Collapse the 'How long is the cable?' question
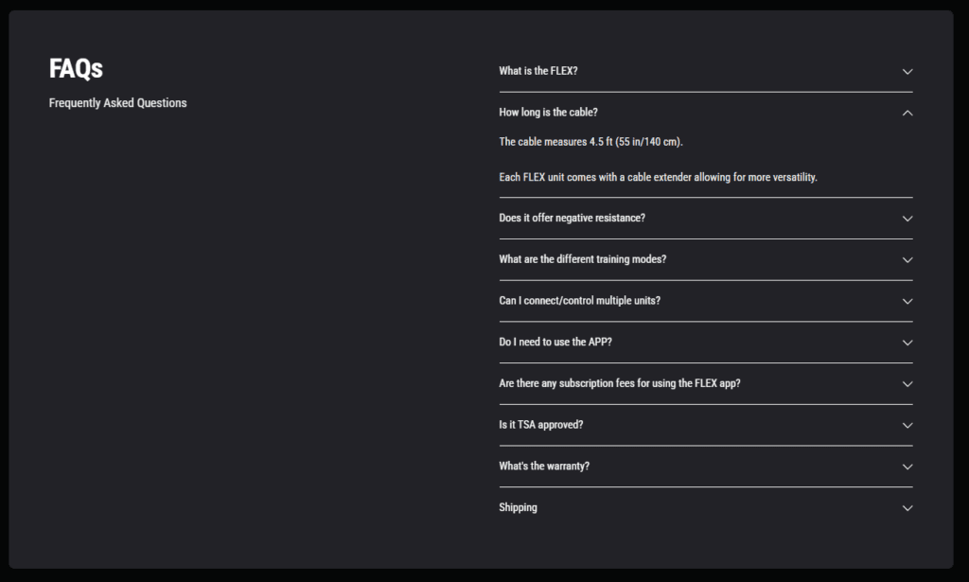Viewport: 969px width, 582px height. (706, 113)
